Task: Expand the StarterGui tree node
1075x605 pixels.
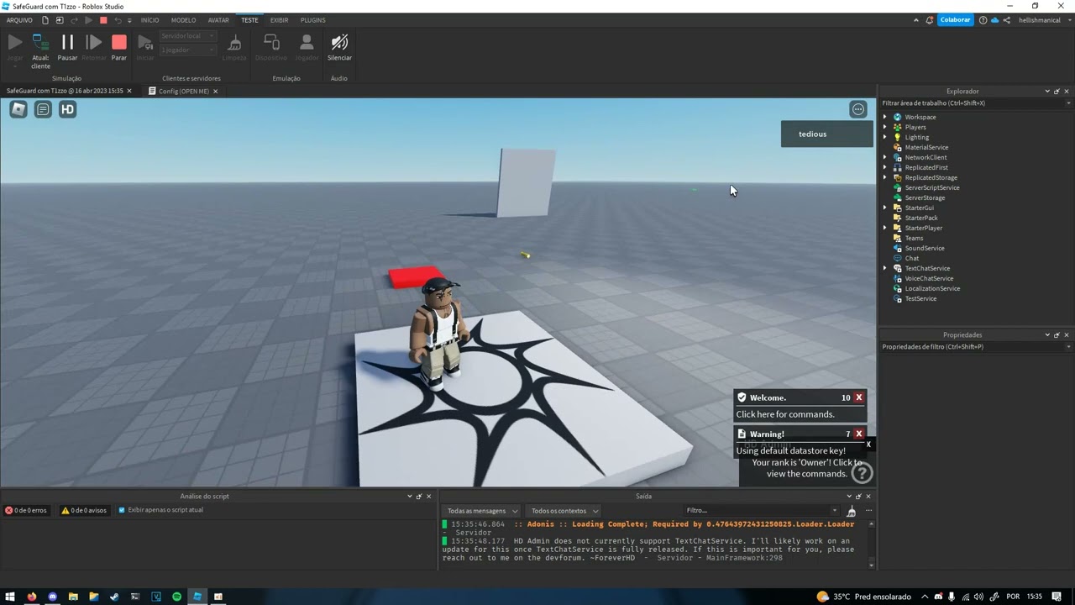Action: tap(885, 208)
